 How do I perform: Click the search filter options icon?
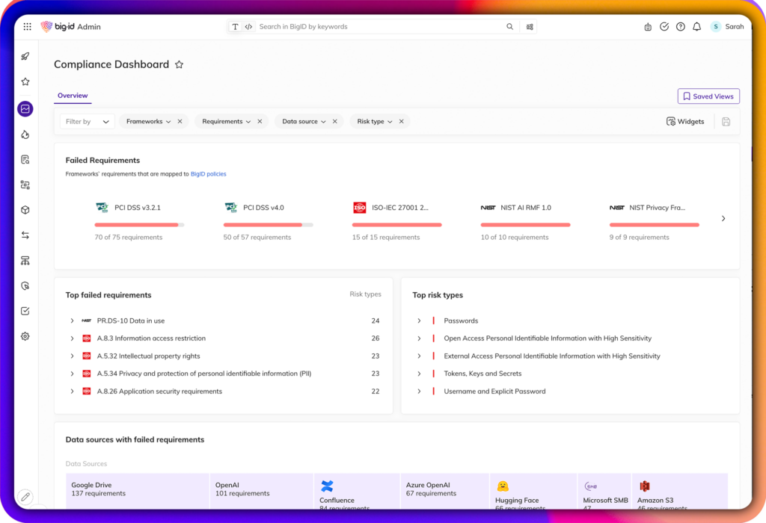pyautogui.click(x=530, y=27)
